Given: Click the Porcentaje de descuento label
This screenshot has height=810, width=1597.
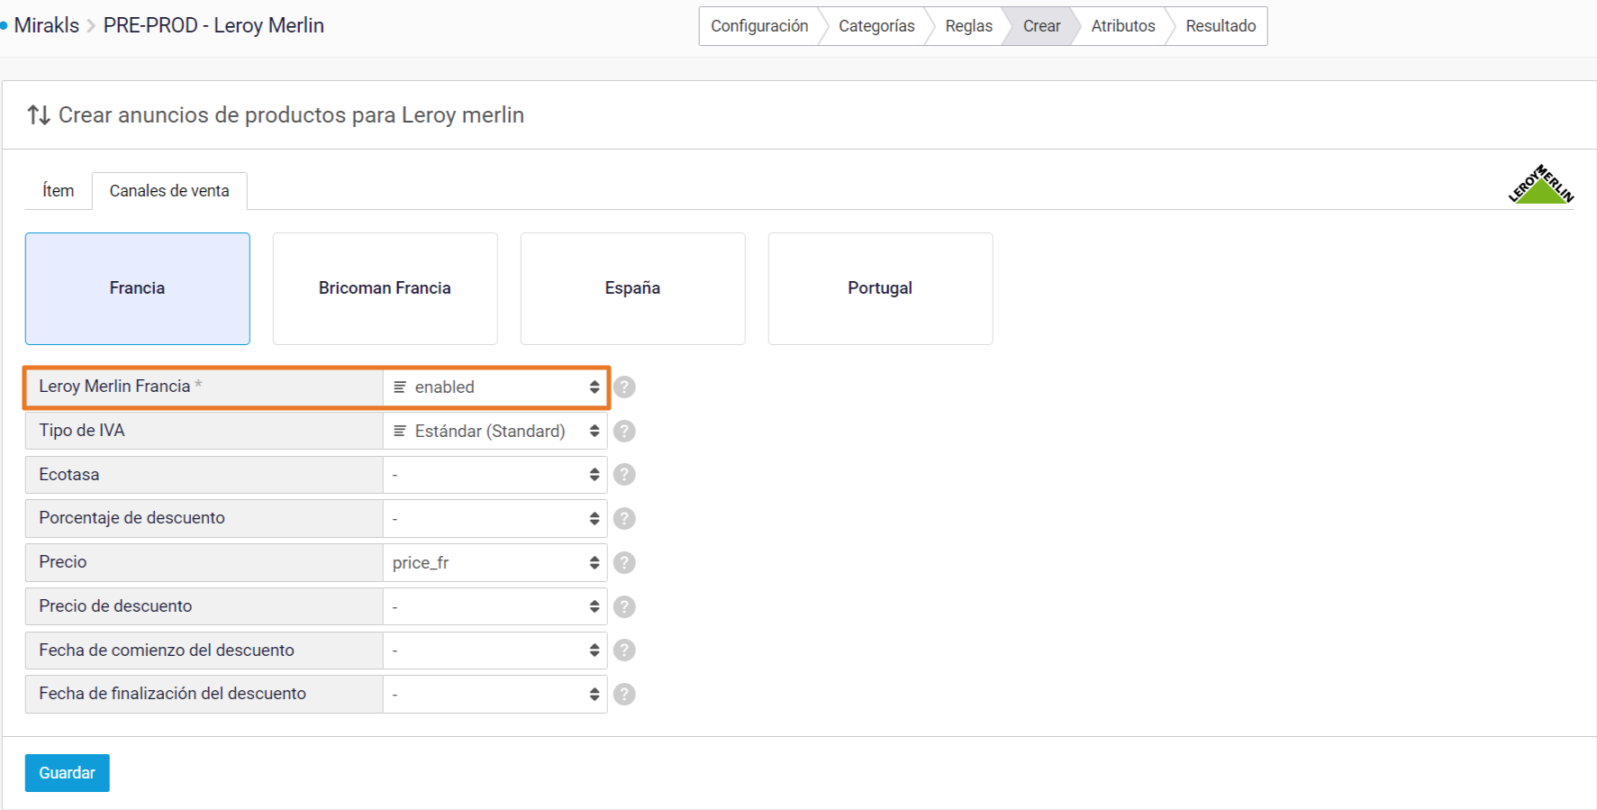Looking at the screenshot, I should point(132,518).
